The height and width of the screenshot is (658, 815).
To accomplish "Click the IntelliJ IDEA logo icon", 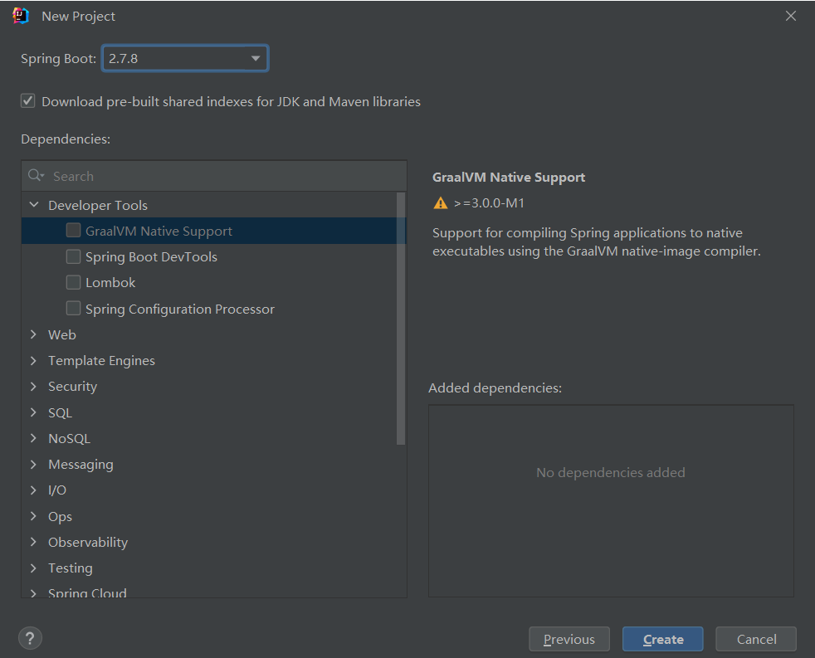I will [x=21, y=16].
